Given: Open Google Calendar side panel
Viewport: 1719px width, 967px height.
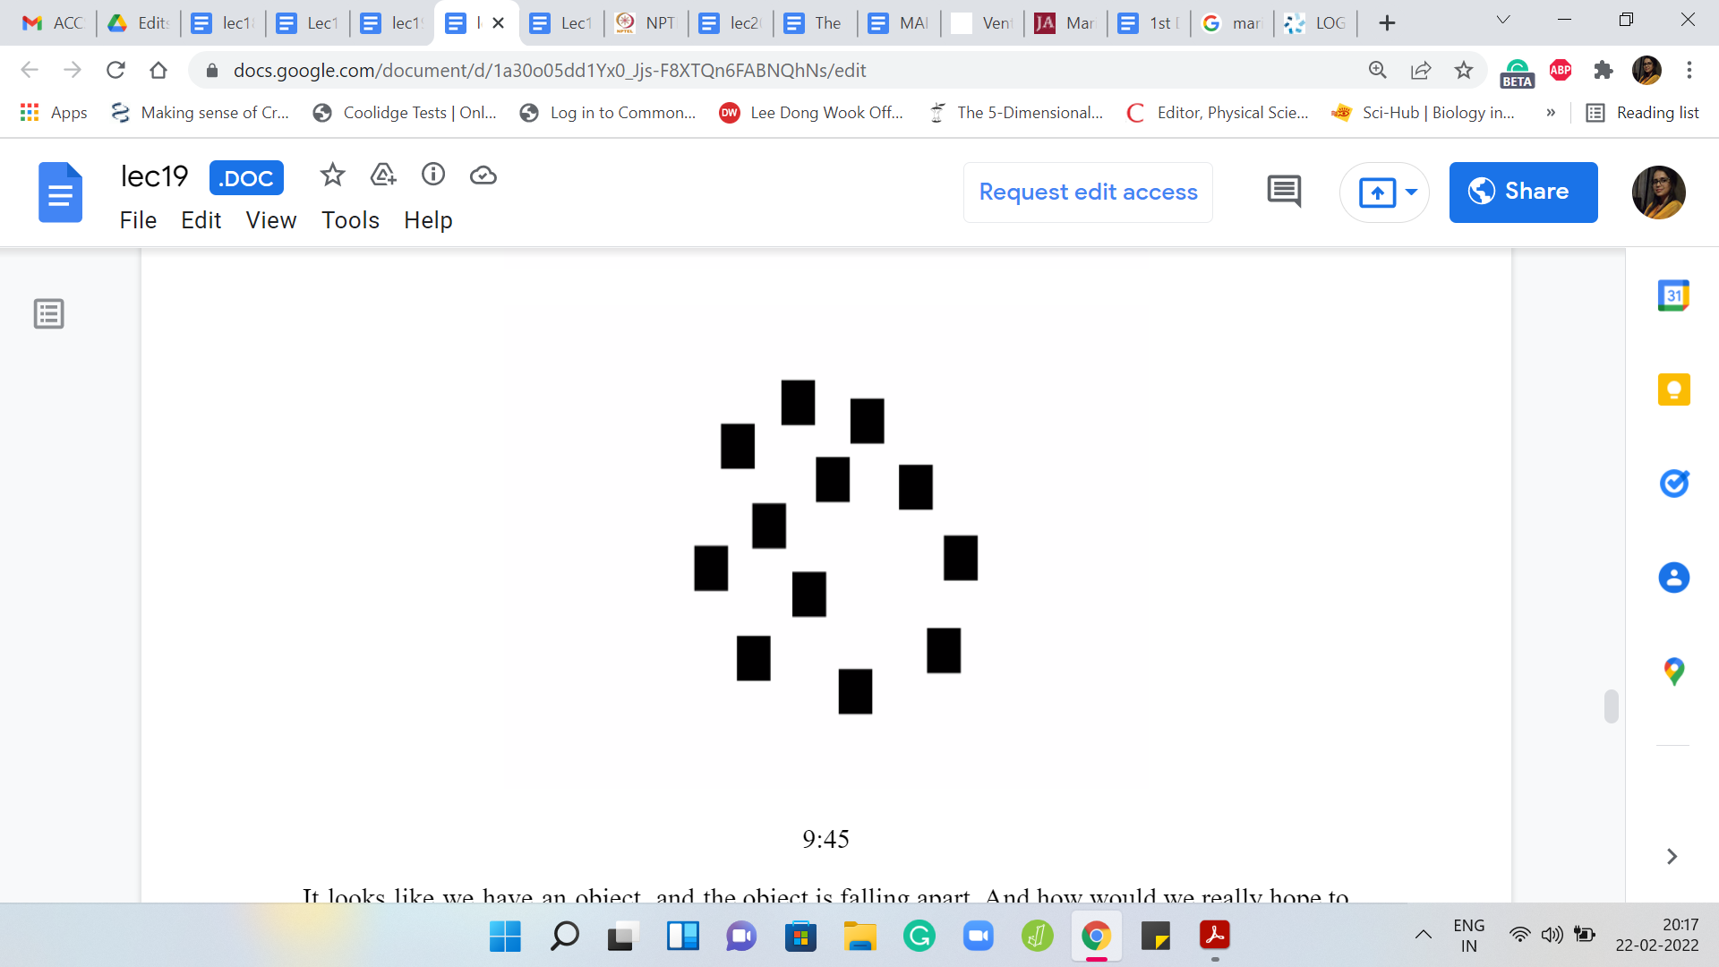Looking at the screenshot, I should click(x=1673, y=295).
